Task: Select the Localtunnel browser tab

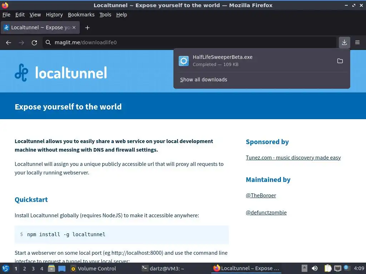Action: coord(40,27)
